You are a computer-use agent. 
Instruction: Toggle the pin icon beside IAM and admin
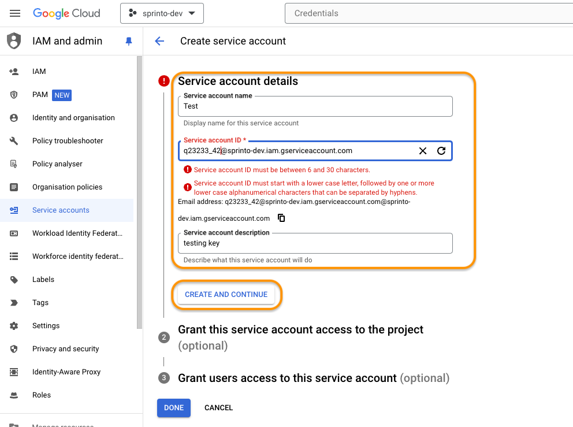pos(129,41)
